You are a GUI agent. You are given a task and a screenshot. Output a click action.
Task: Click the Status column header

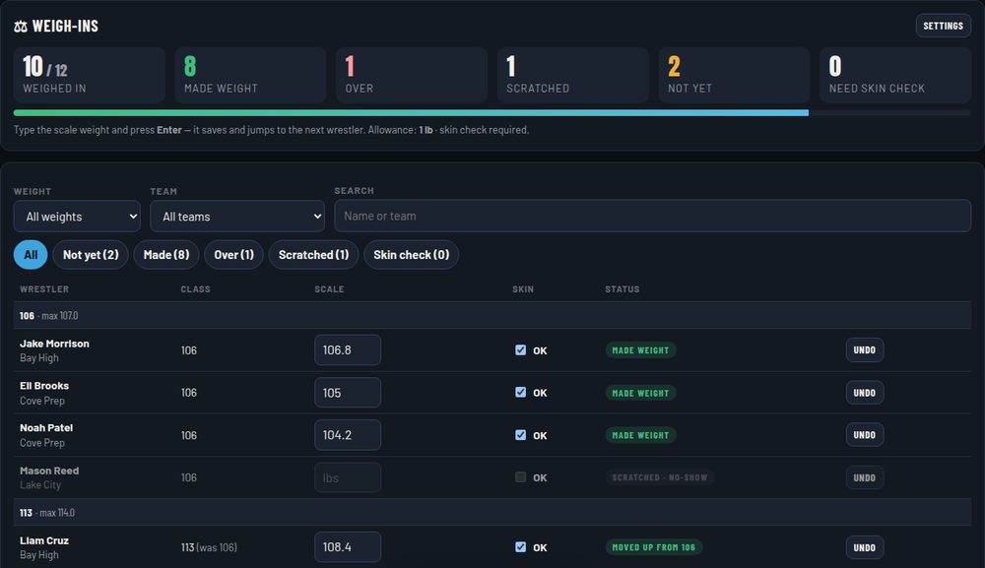tap(622, 289)
